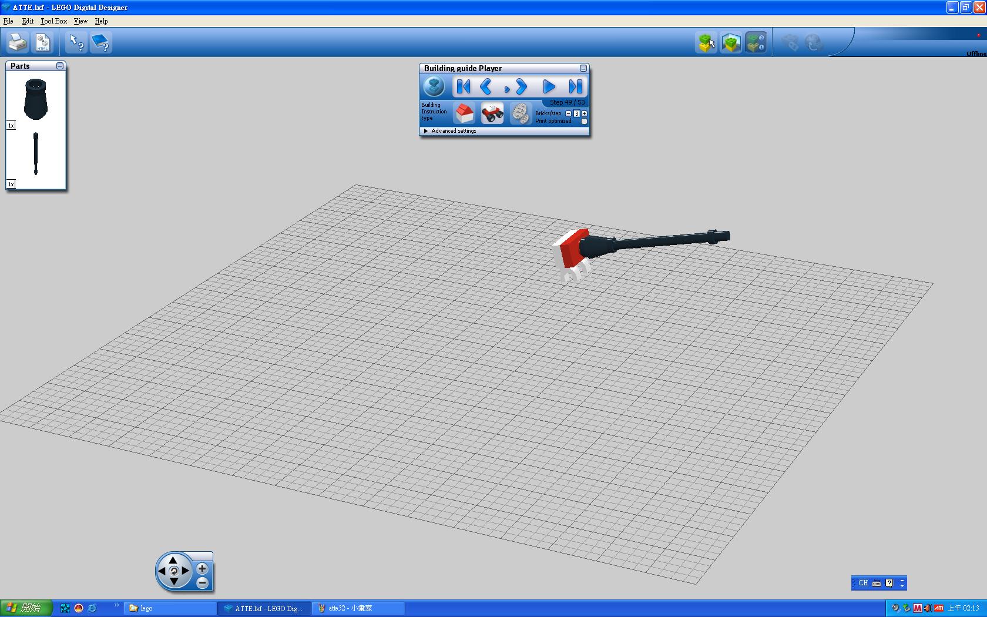
Task: Rotate camera view left
Action: point(162,571)
